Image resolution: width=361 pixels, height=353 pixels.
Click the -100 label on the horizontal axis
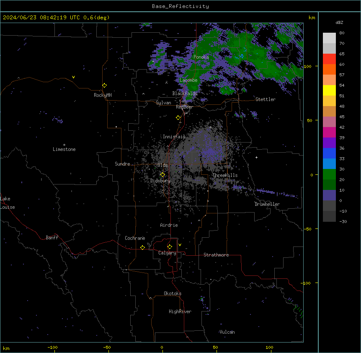[x=52, y=347]
